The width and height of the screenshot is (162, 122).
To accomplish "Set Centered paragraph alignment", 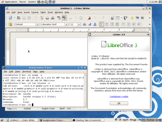I will point(107,24).
